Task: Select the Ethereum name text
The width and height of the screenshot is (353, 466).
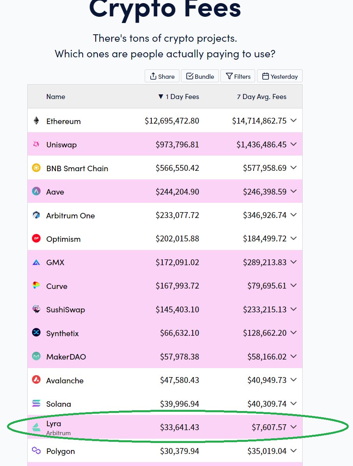Action: (63, 121)
